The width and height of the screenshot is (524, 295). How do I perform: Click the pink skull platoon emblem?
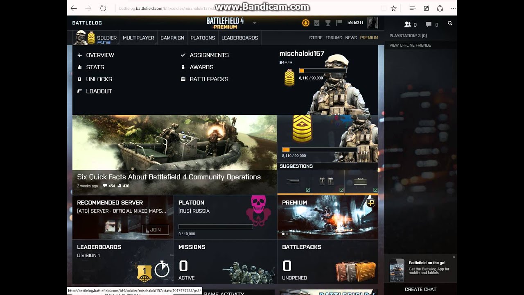click(x=258, y=211)
